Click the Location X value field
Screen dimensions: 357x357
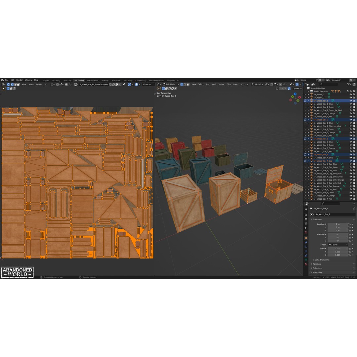(337, 224)
